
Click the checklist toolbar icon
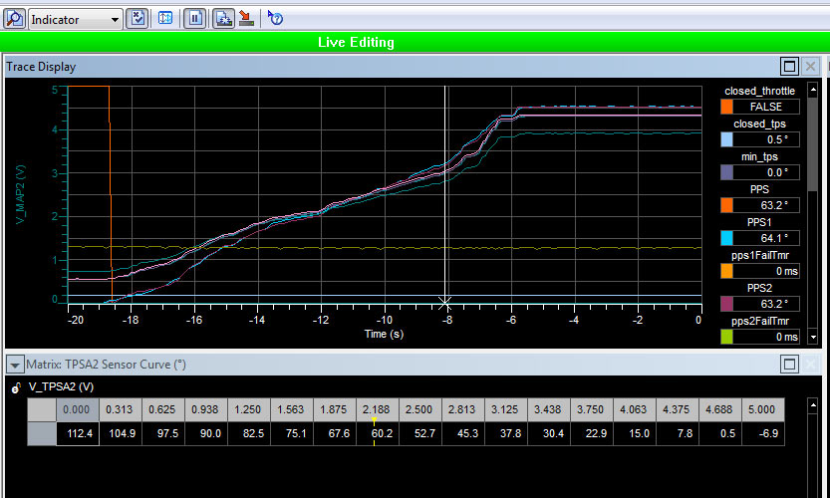point(137,19)
